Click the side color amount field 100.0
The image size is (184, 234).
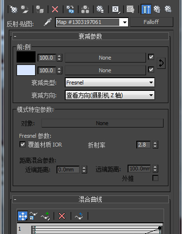[x=47, y=70]
